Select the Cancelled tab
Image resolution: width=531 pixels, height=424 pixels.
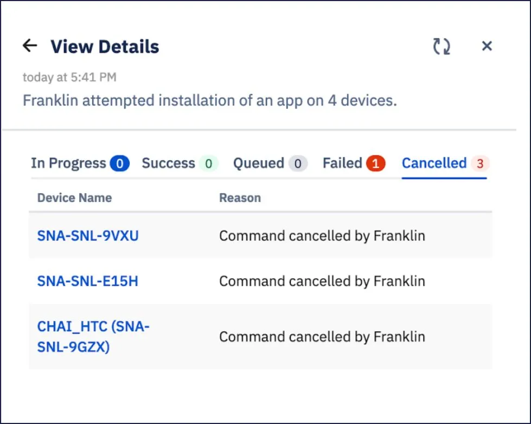click(445, 163)
